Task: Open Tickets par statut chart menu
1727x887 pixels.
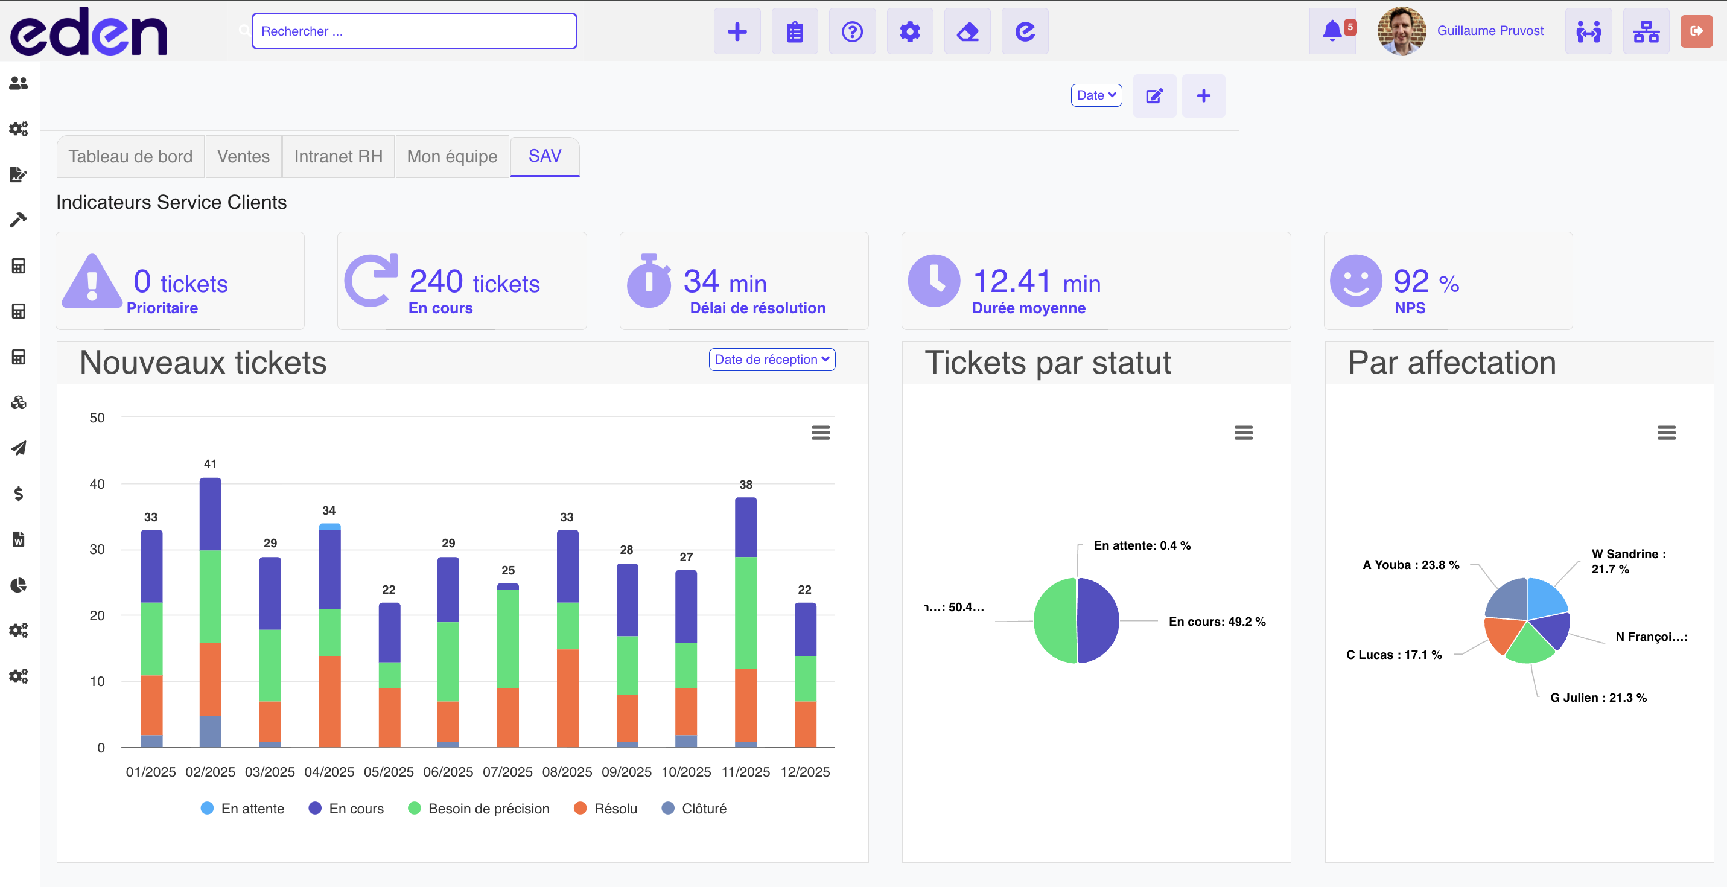Action: (1243, 433)
